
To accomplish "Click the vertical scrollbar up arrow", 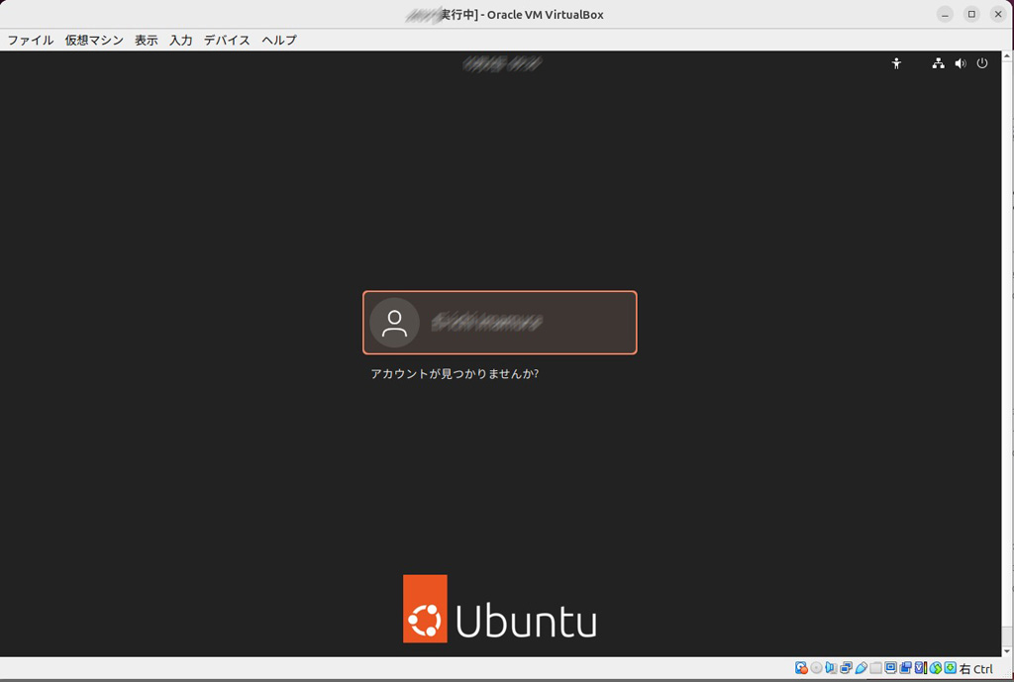I will (x=1007, y=56).
